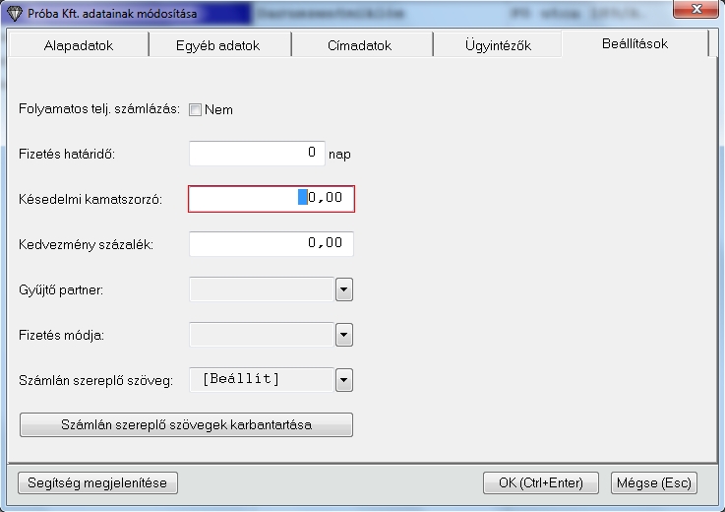This screenshot has height=512, width=725.
Task: Close the Próba Kft. dialog window
Action: coord(695,11)
